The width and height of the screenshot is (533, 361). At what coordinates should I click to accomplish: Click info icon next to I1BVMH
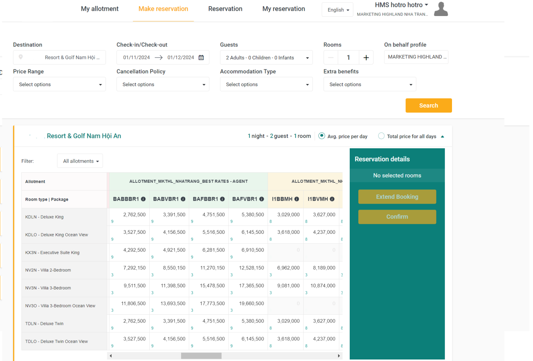pos(332,199)
